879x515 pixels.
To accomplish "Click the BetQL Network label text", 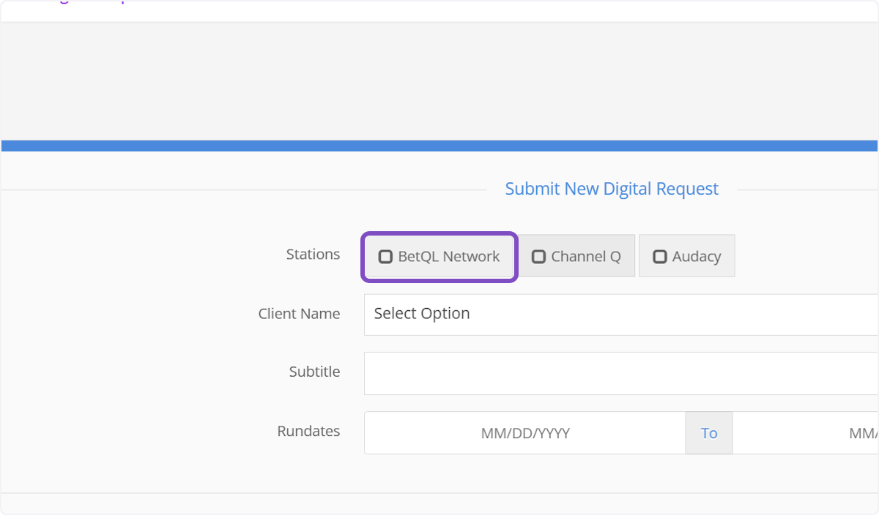I will (x=448, y=257).
